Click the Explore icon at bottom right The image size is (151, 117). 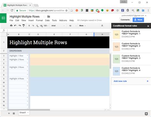[146, 114]
